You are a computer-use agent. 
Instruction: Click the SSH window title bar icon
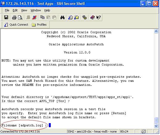[3, 3]
